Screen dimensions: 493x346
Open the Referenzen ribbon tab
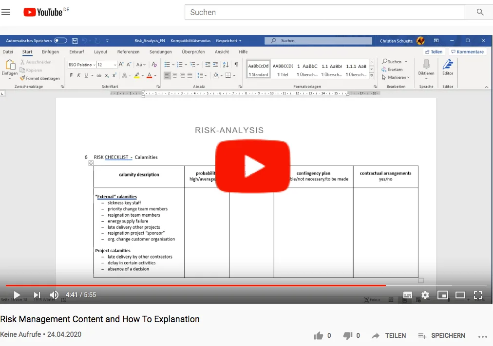pyautogui.click(x=128, y=52)
